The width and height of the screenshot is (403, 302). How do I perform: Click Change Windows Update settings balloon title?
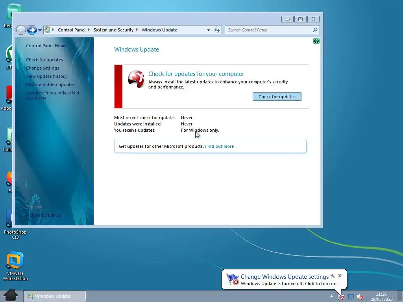pyautogui.click(x=285, y=277)
